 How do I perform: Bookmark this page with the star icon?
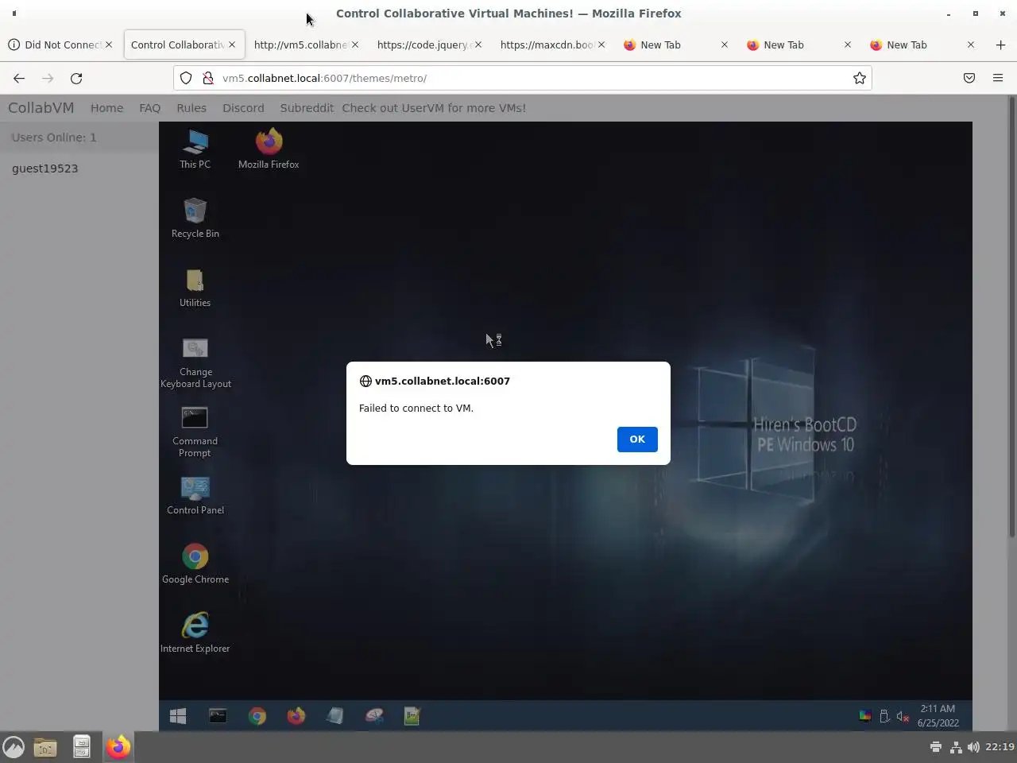(x=859, y=78)
